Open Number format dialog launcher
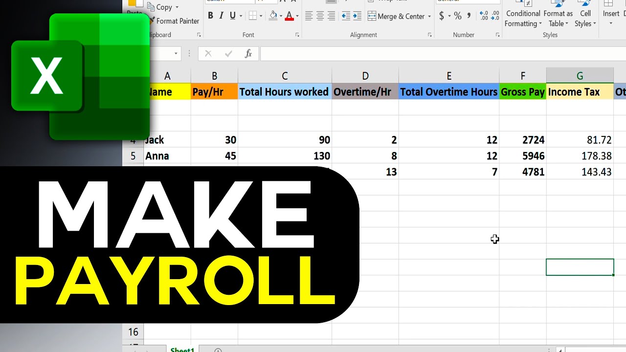The image size is (626, 352). coord(497,35)
